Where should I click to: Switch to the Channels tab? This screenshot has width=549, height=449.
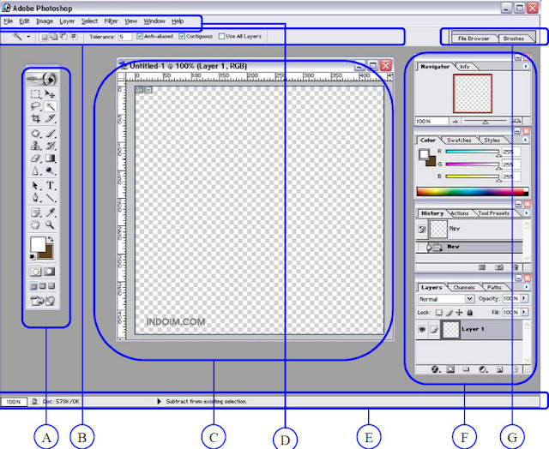(464, 287)
